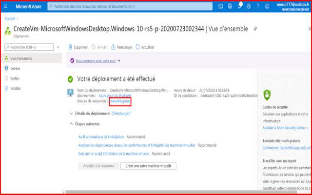Open Analyser les dépendances réseau link

coord(137,145)
